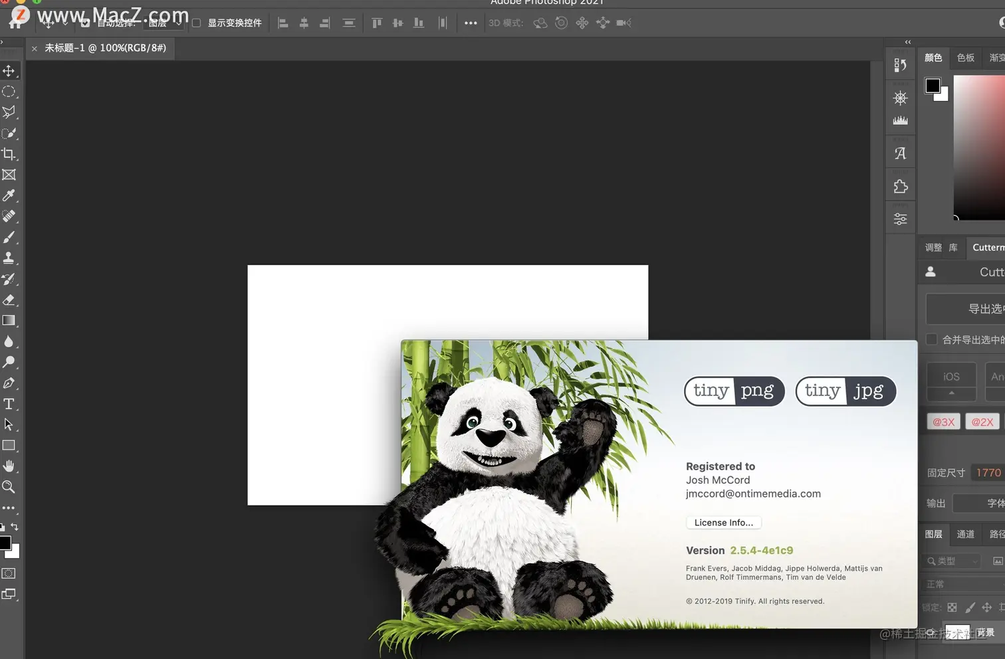The height and width of the screenshot is (659, 1005).
Task: Enable 显示变换控件 checkbox
Action: tap(196, 23)
